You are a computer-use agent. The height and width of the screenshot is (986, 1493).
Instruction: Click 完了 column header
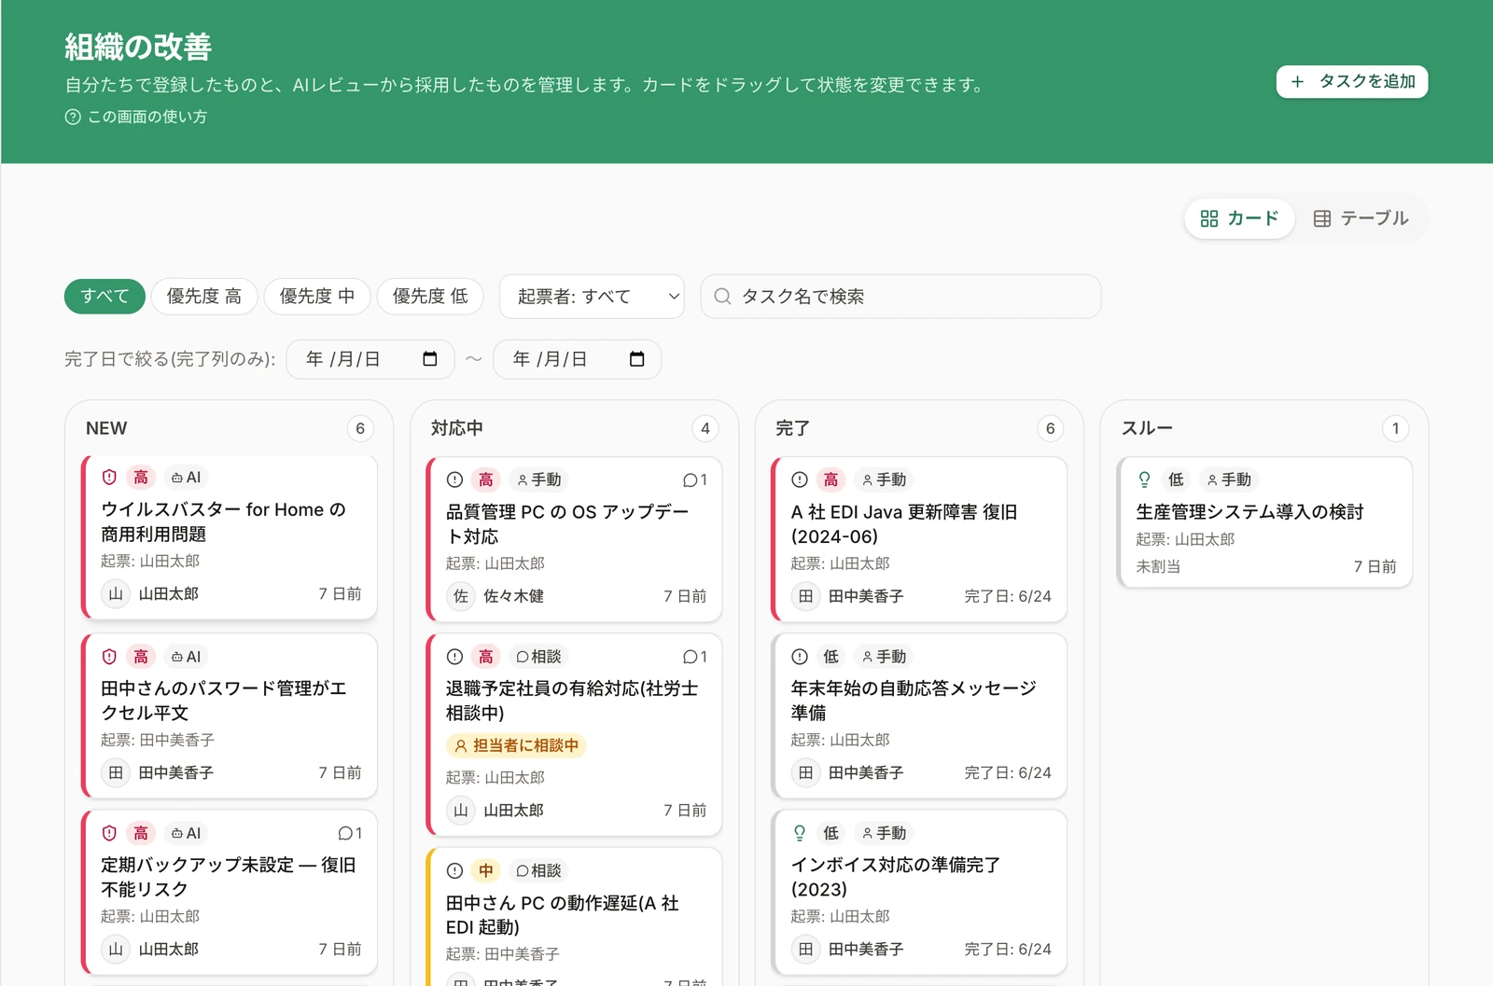tap(793, 428)
